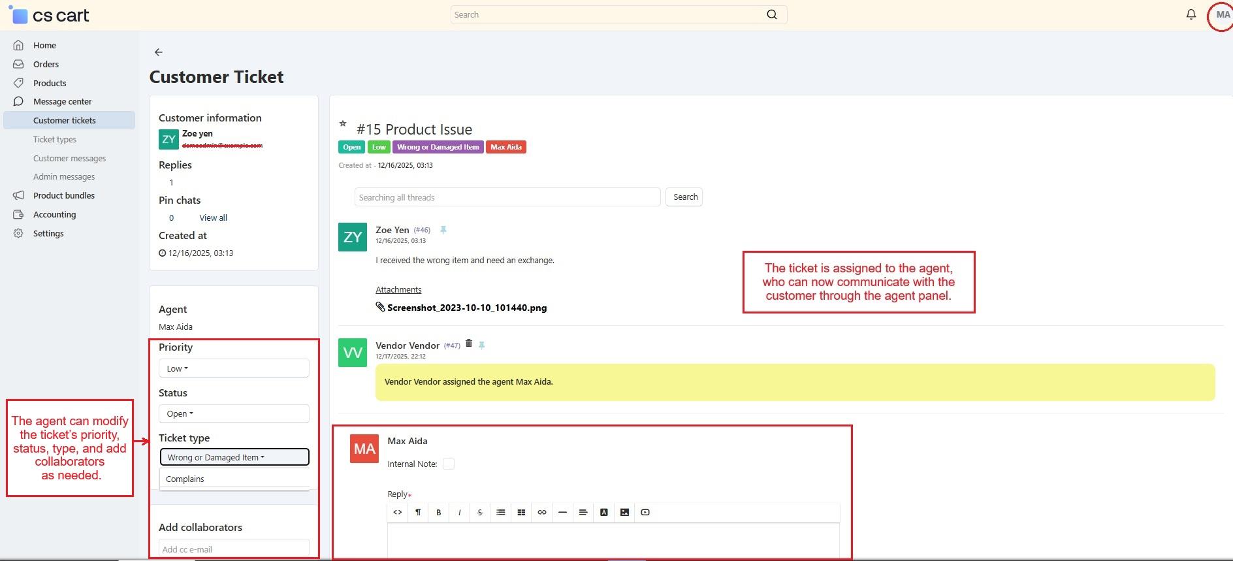Click the thread Search button
The height and width of the screenshot is (561, 1233).
[x=684, y=197]
